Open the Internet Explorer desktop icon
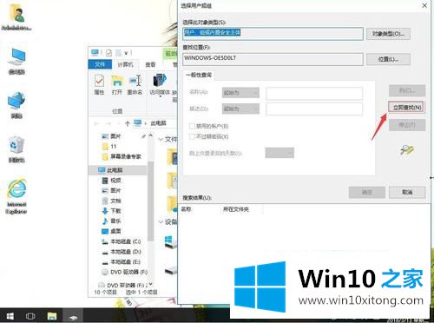434x323 pixels. (x=16, y=196)
